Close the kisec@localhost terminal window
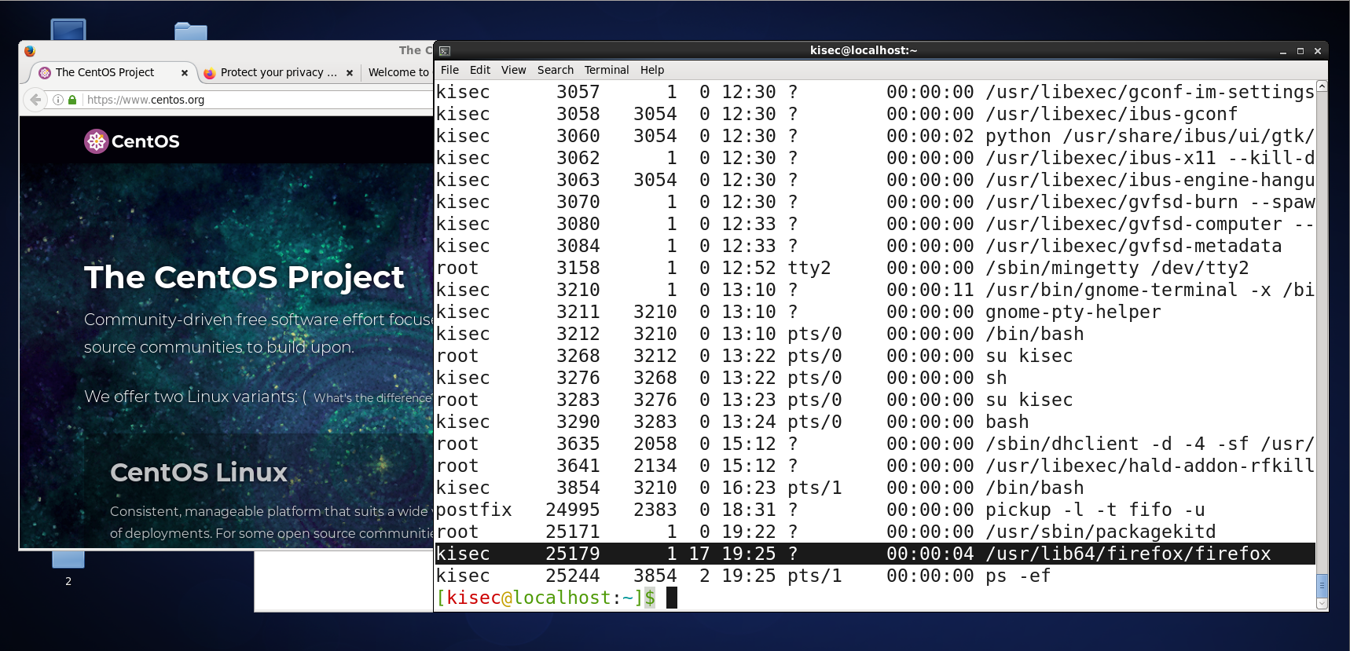Screen dimensions: 1350x651 click(1318, 51)
